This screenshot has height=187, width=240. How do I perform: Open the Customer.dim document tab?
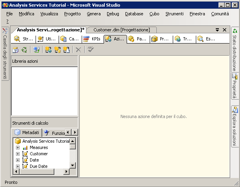point(122,30)
